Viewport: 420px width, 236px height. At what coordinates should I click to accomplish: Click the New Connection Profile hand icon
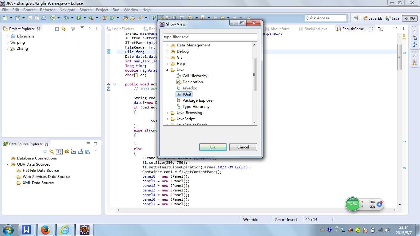(x=66, y=152)
